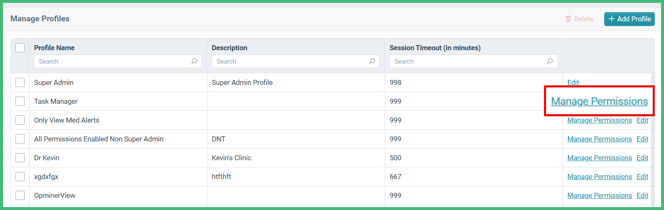Click the search icon in Profile Name filter
This screenshot has height=210, width=664.
194,61
